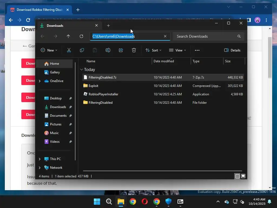
Task: Open 7-Zip from the taskbar
Action: (180, 201)
